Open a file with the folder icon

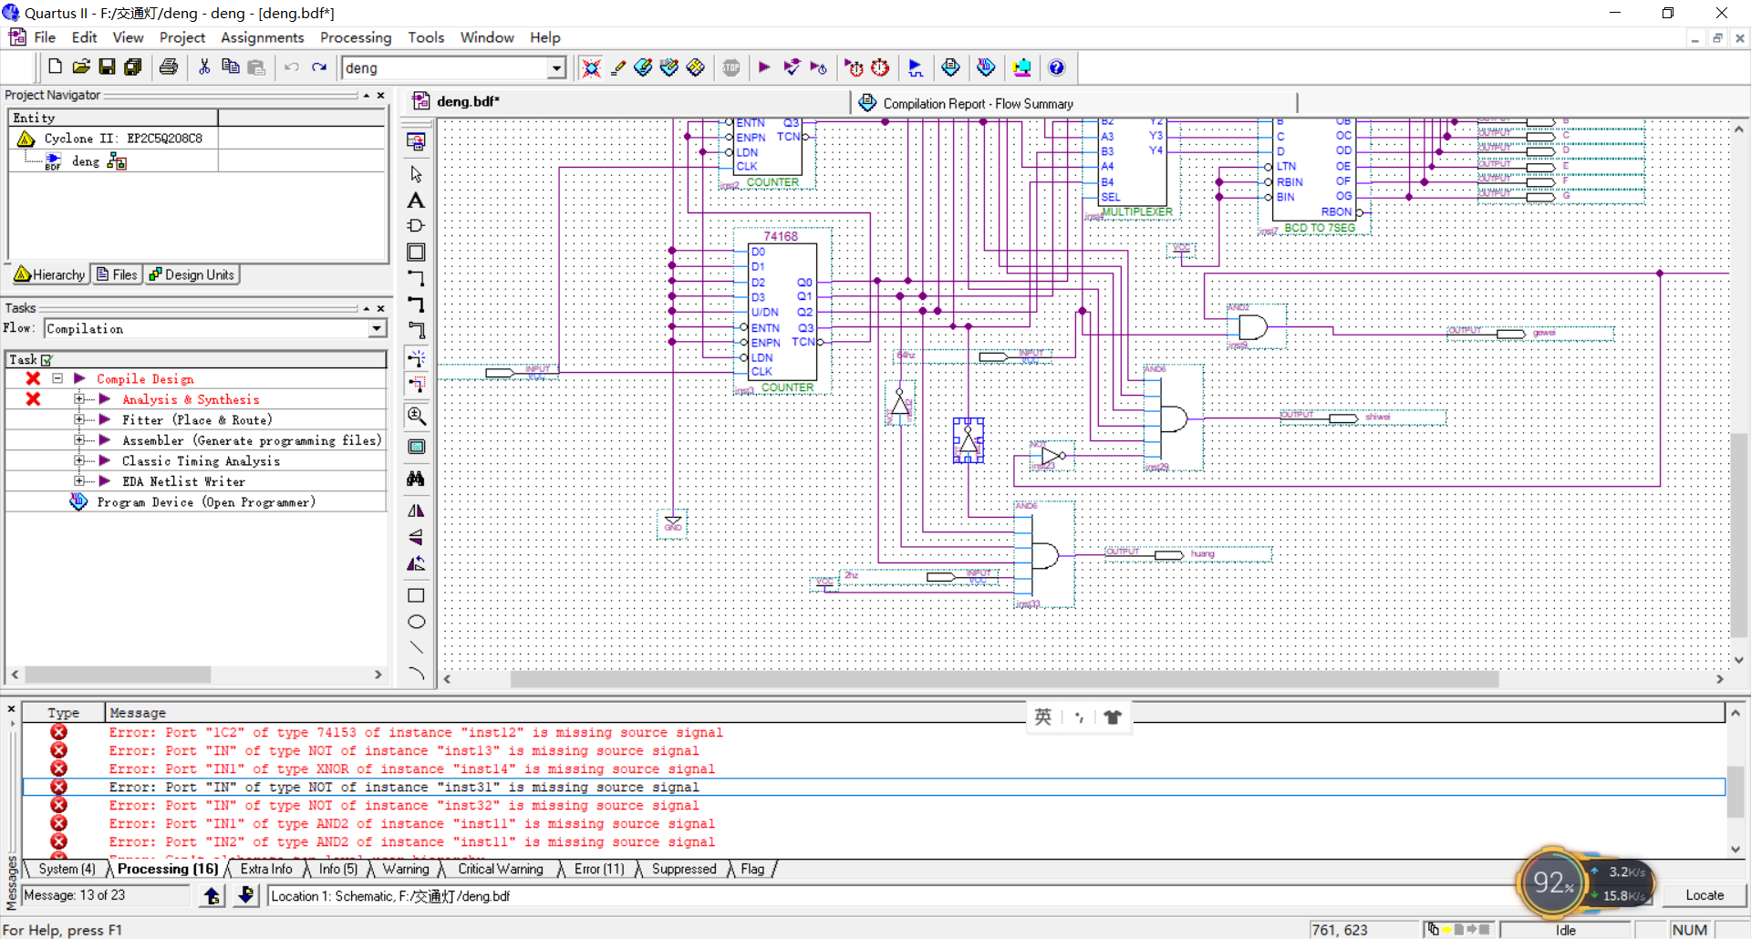point(81,67)
